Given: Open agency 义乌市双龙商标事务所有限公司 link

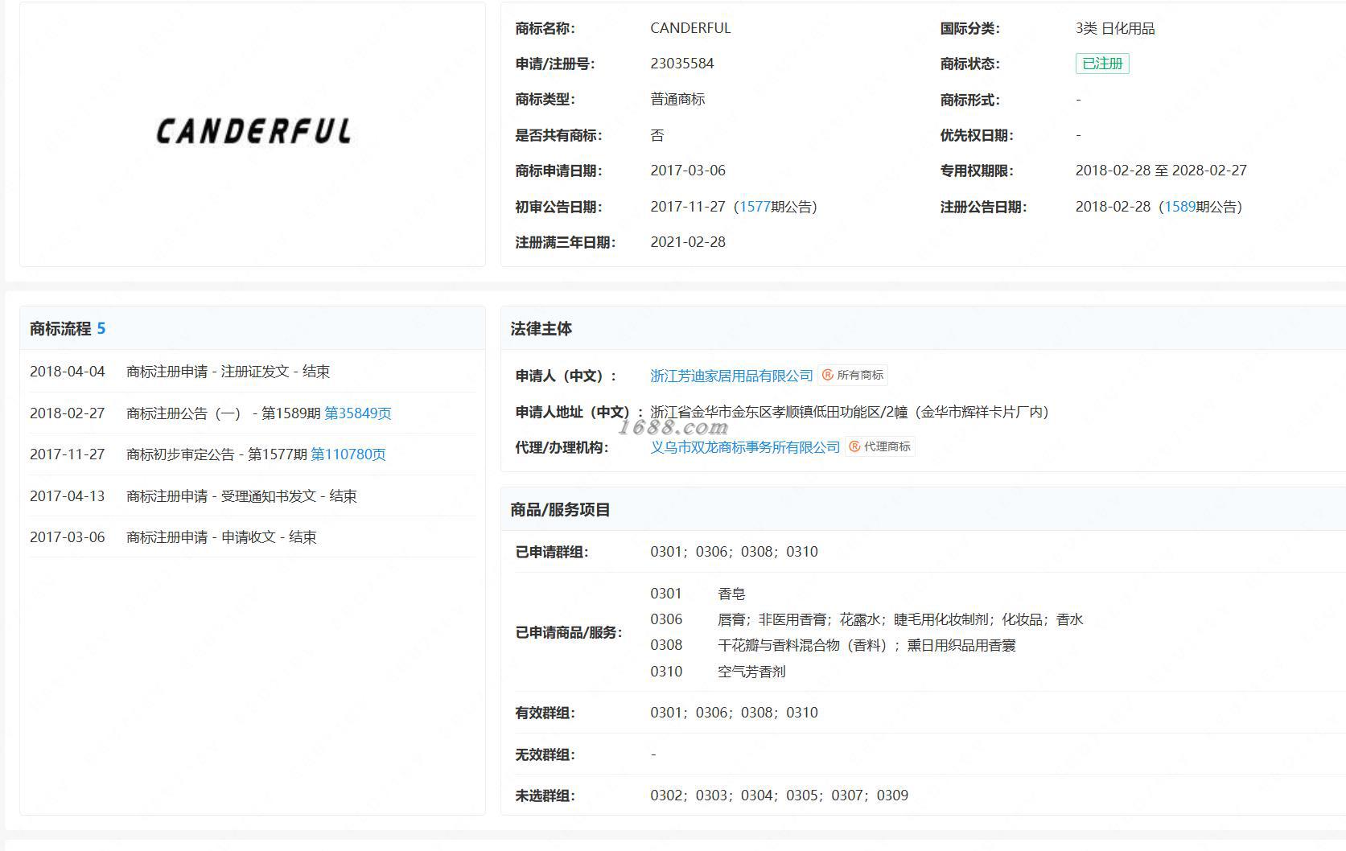Looking at the screenshot, I should click(745, 447).
